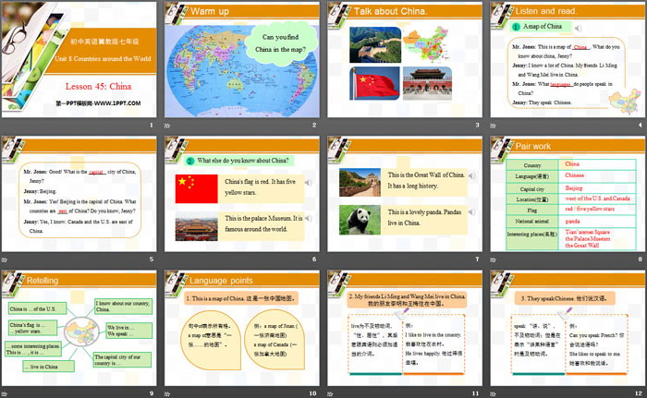
Task: Select slide 3 'Talk about China' thumbnail
Action: click(405, 60)
